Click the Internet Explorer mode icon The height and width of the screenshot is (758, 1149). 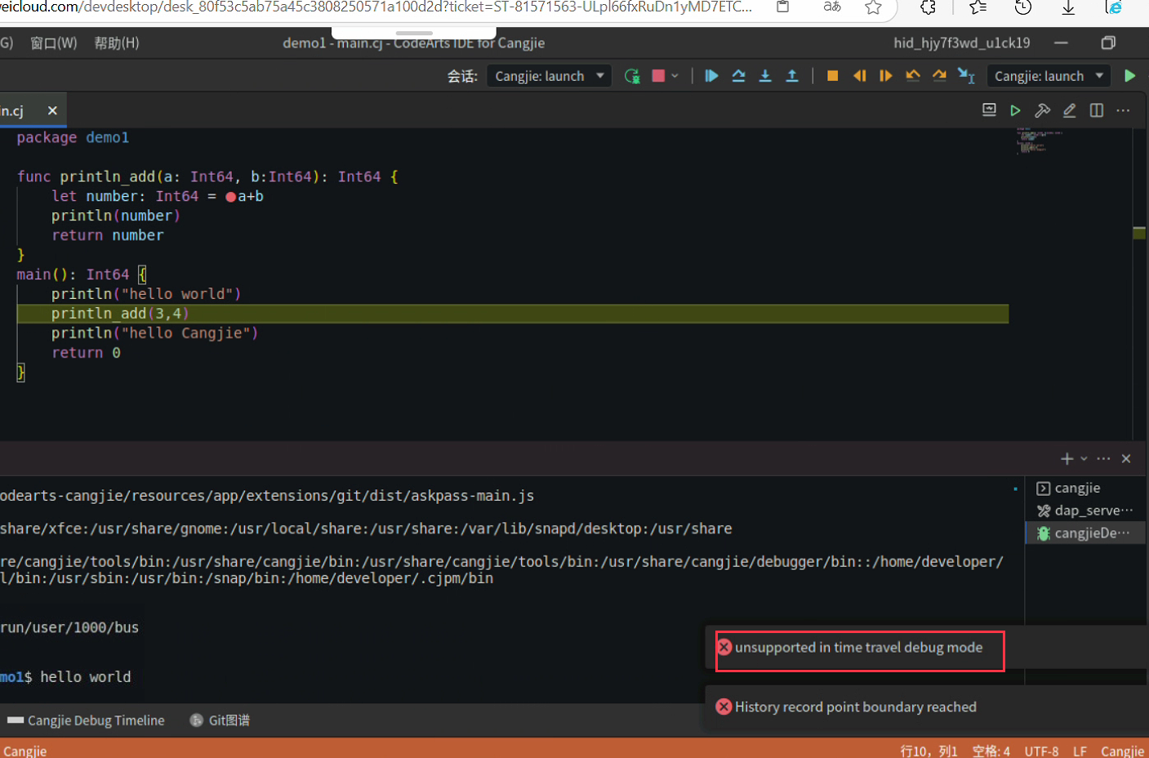point(1113,7)
